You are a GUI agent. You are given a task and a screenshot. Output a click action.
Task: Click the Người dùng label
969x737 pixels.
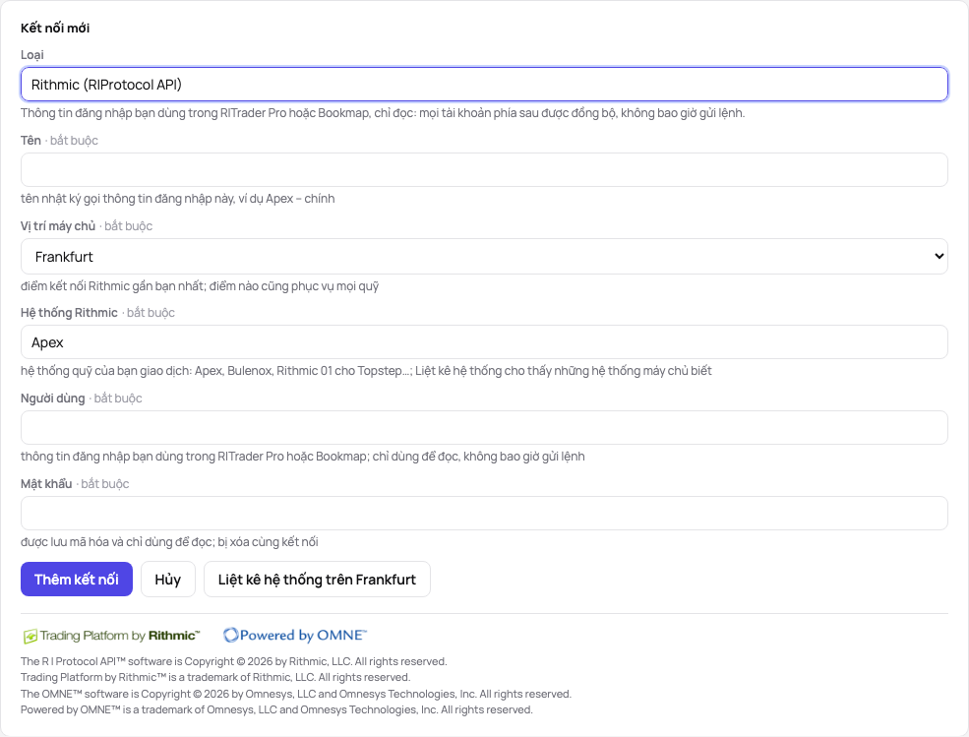[52, 399]
